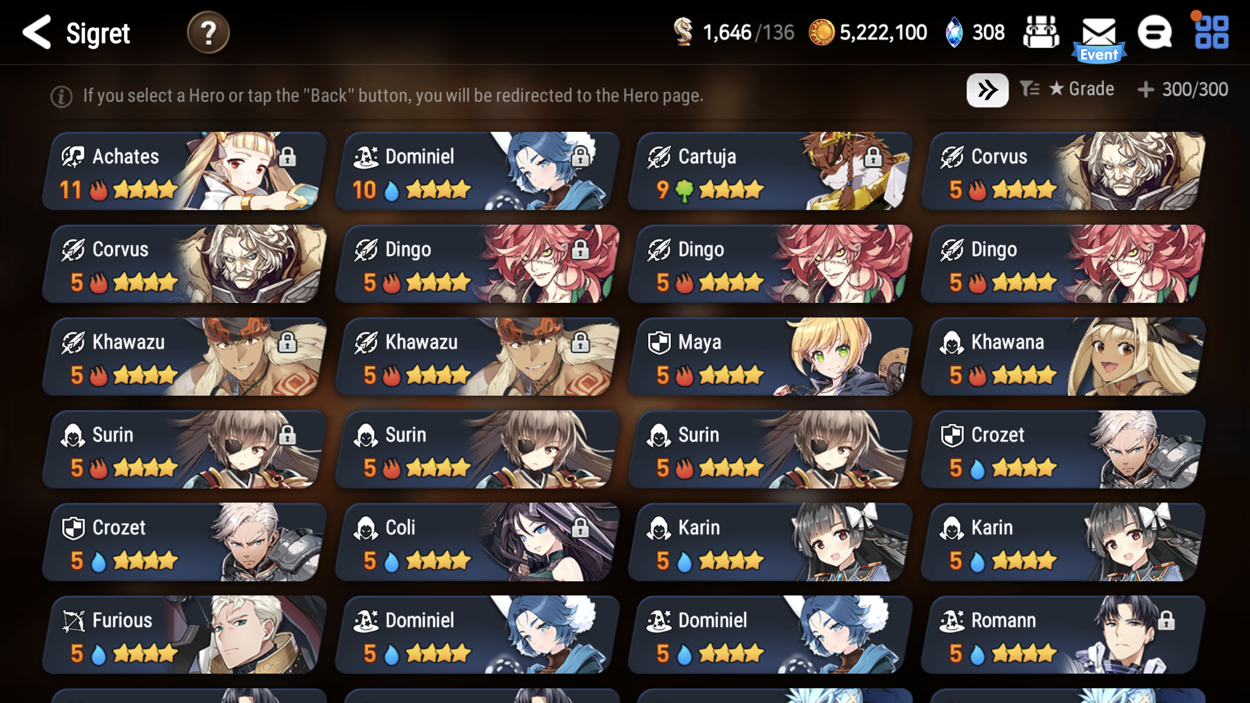The height and width of the screenshot is (703, 1250).
Task: Toggle the lock on Cartuja card
Action: point(873,156)
